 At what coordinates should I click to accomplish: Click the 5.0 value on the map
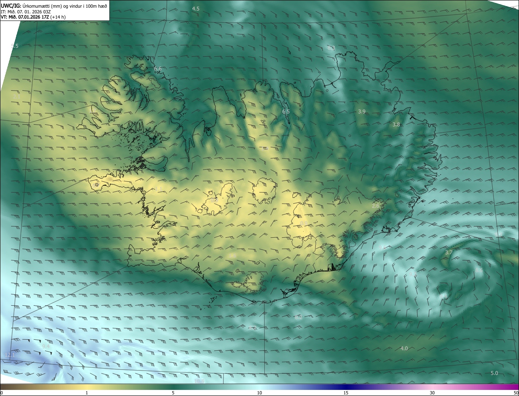494,373
